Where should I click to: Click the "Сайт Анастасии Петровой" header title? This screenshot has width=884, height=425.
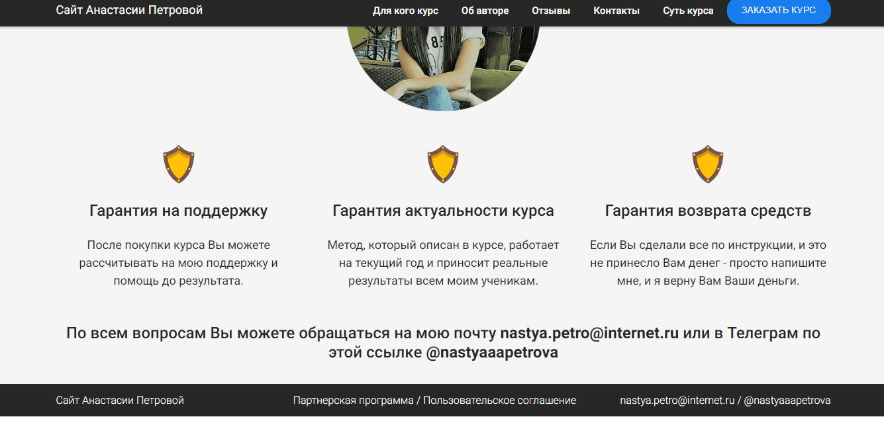coord(129,10)
